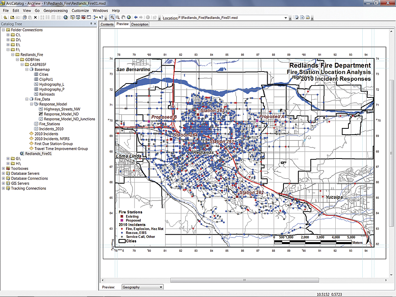Image resolution: width=396 pixels, height=297 pixels.
Task: Switch to Thumbnails view icon
Action: pos(59,17)
